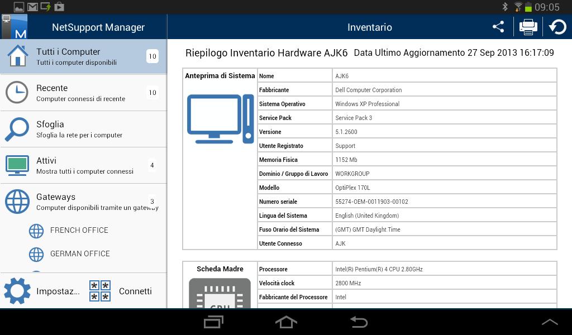Select memory value 1152 Mb
Viewport: 572px width, 335px height.
tap(346, 160)
